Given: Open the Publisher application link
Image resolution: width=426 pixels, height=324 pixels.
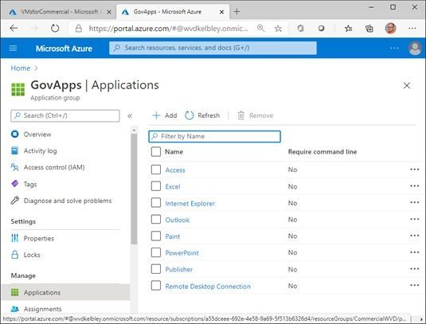Looking at the screenshot, I should coord(179,270).
